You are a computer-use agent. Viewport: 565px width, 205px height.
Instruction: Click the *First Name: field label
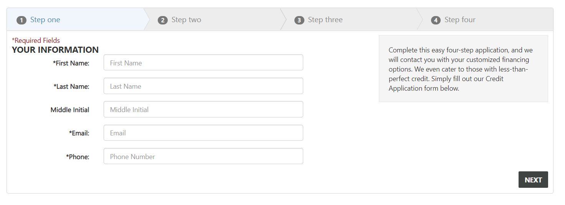(71, 63)
